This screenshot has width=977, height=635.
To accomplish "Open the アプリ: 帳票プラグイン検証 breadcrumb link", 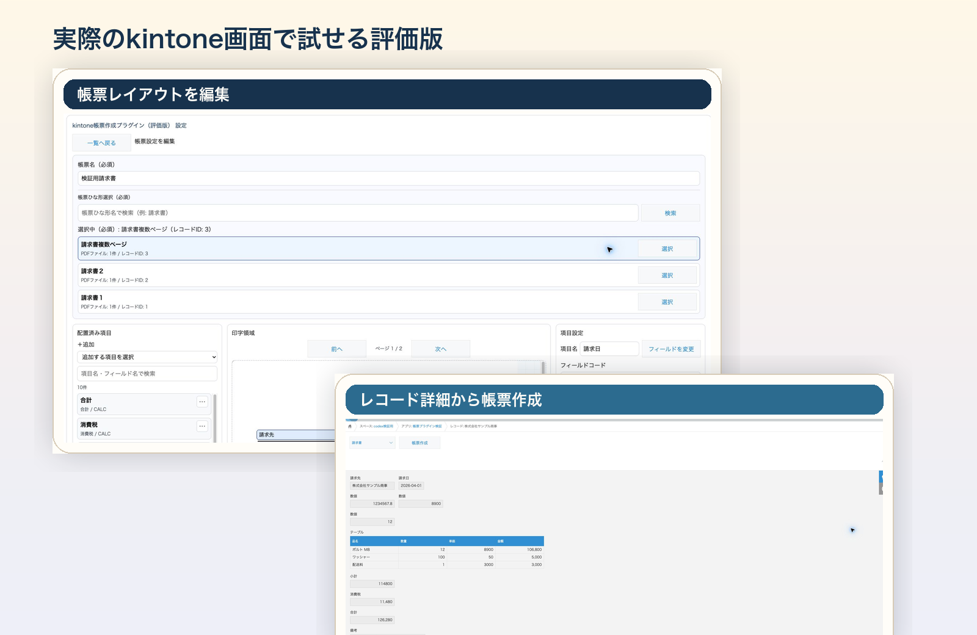I will point(421,426).
